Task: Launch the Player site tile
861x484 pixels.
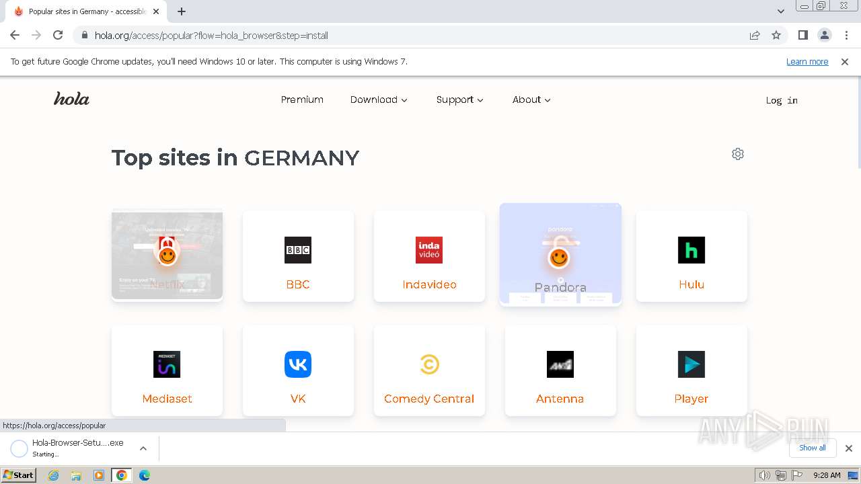Action: coord(691,370)
